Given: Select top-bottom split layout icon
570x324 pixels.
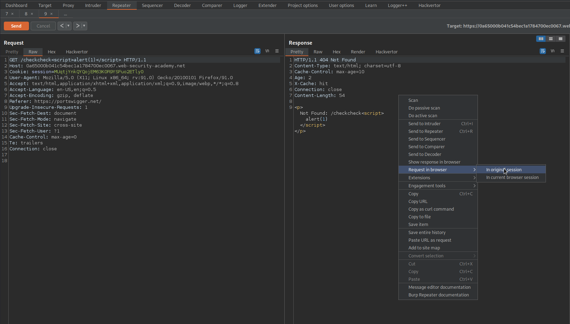Looking at the screenshot, I should (x=551, y=39).
